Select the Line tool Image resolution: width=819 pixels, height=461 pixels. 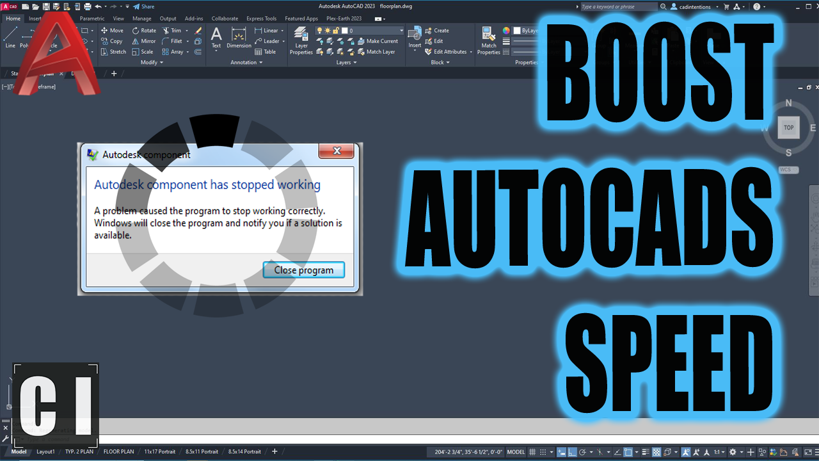10,38
